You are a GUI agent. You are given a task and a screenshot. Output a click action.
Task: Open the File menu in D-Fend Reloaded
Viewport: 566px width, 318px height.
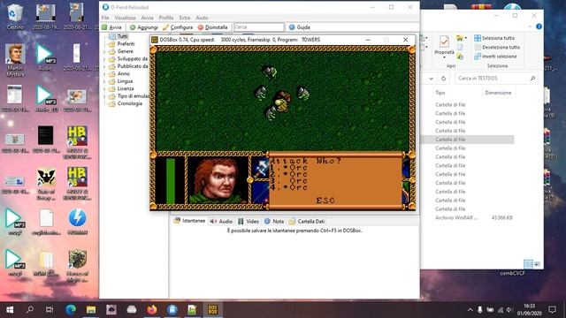click(x=105, y=18)
